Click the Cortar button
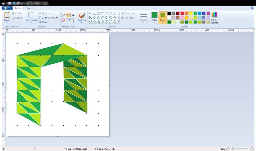Viewport: 256px width, 151px height. point(17,13)
